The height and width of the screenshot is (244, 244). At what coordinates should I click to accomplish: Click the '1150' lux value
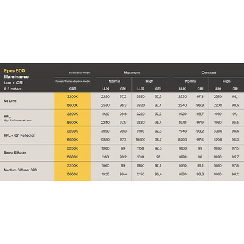tap(141, 148)
